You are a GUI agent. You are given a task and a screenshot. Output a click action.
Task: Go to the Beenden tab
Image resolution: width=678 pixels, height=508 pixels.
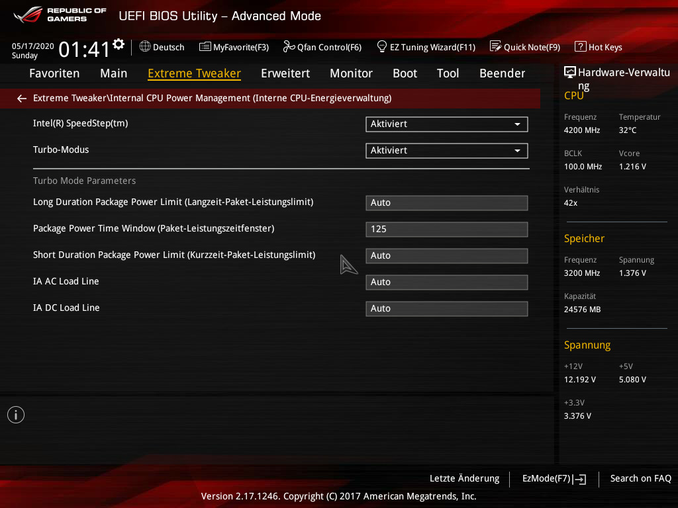coord(502,73)
